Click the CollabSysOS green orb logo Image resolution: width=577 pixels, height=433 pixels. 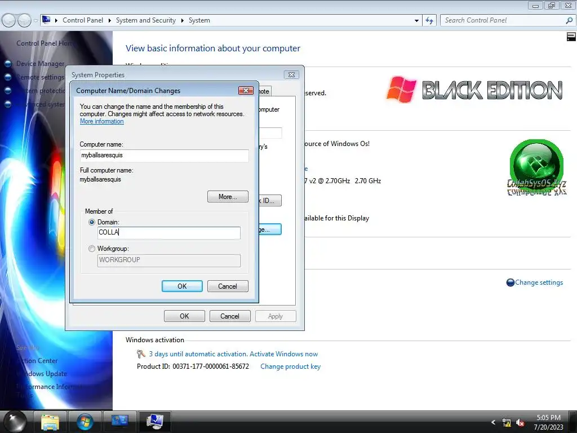click(x=536, y=168)
